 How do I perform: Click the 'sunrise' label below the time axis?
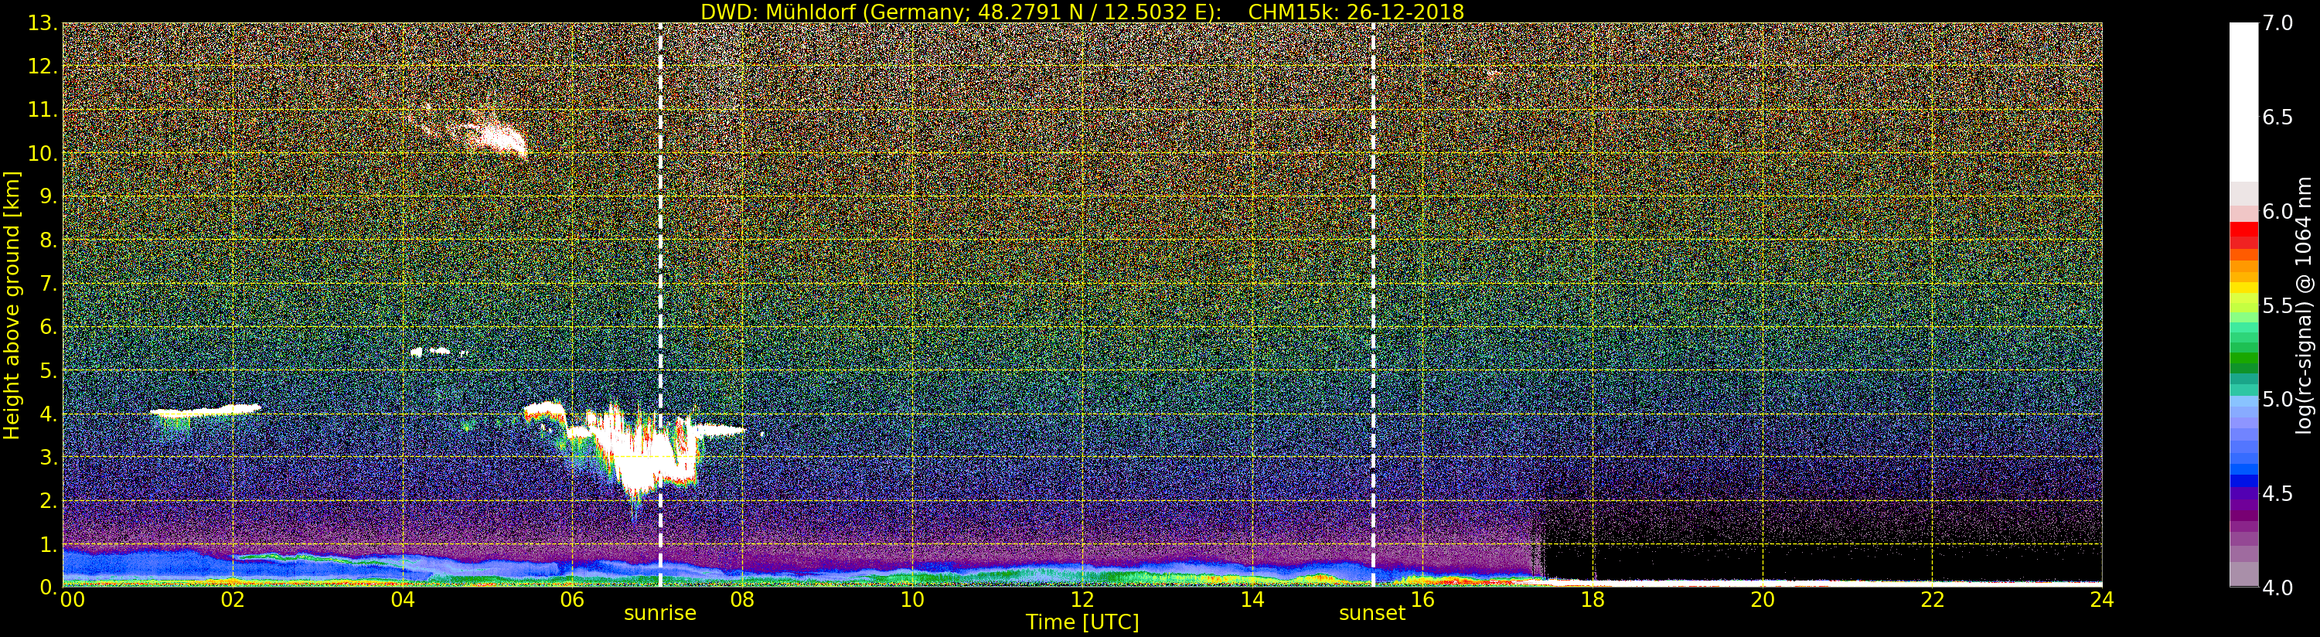(660, 613)
